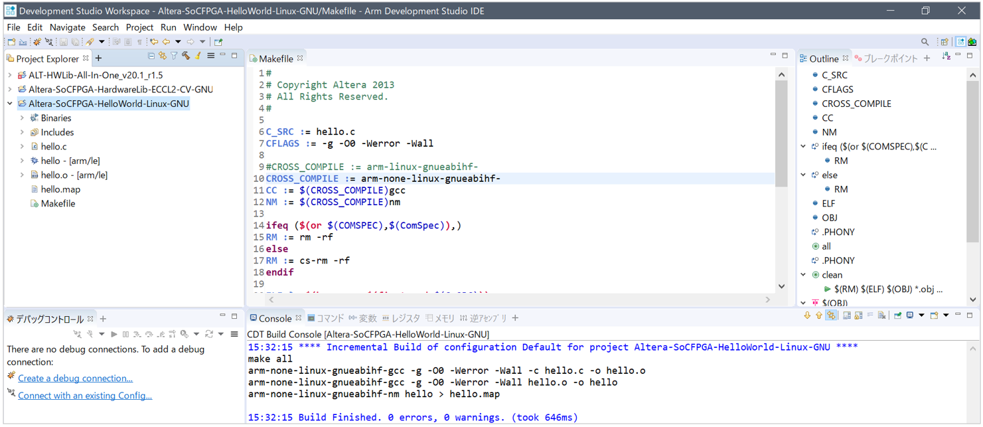983x427 pixels.
Task: Collapse Altera-SoCFPGA-HelloWorld-Linux-GNU project
Action: point(10,104)
